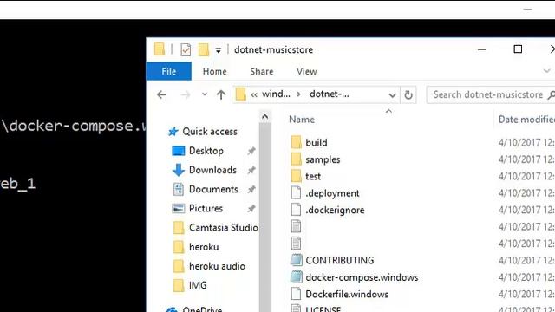Open the heroku folder in navigation pane
The image size is (555, 312).
204,247
